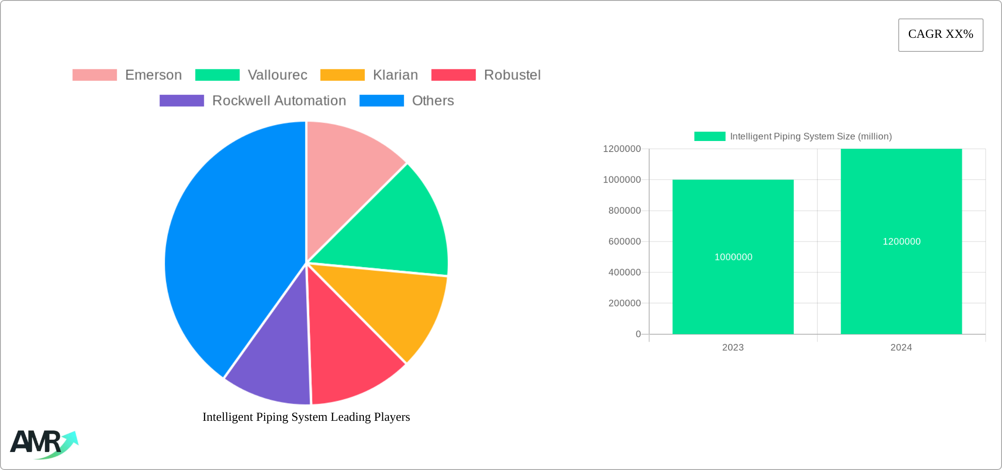This screenshot has width=1002, height=470.
Task: Click the AMR logo icon
Action: click(44, 444)
